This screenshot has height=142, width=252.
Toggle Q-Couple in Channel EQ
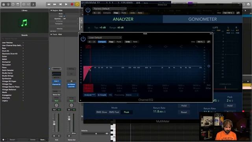[x=102, y=95]
